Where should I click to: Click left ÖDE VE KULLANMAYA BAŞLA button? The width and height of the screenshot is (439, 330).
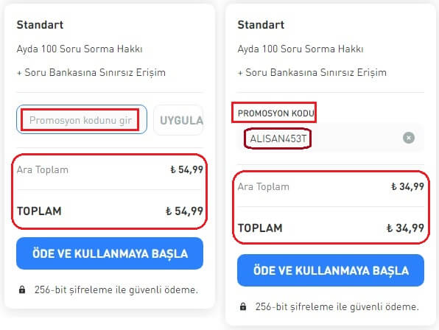[110, 253]
